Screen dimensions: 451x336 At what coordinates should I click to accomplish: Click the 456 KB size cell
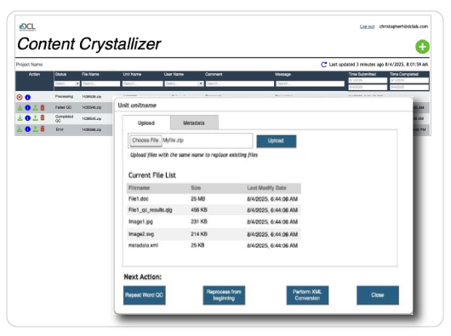click(199, 210)
